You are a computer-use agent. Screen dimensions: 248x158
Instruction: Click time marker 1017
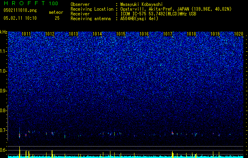tap(168, 34)
